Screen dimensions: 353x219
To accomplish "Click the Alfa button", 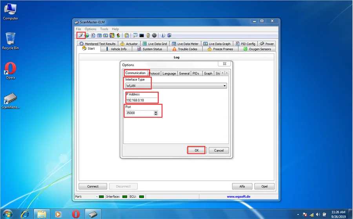I will coord(242,186).
